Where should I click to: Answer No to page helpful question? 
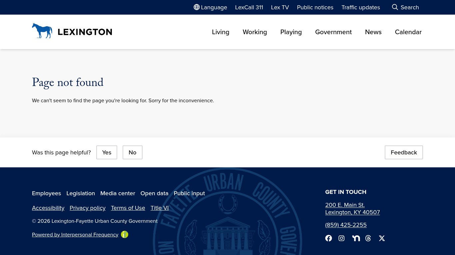[x=133, y=152]
